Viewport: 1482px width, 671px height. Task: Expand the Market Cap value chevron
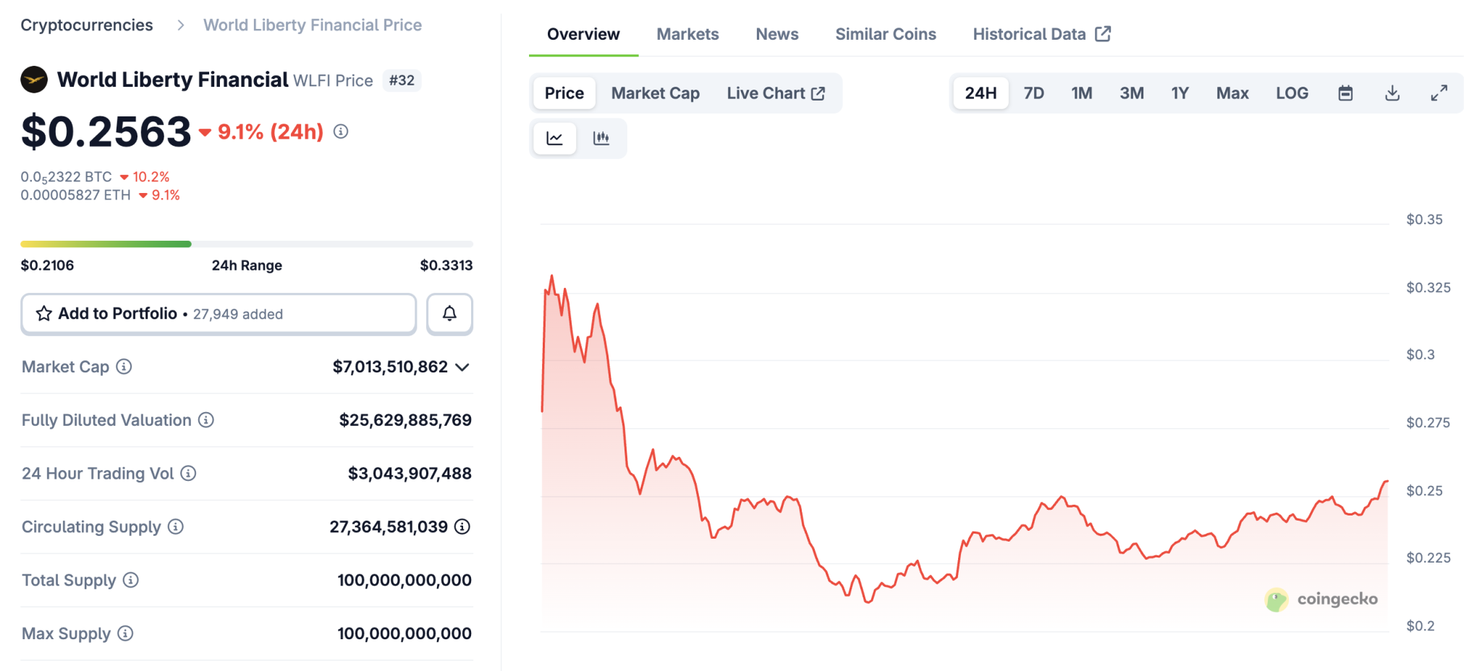click(462, 367)
